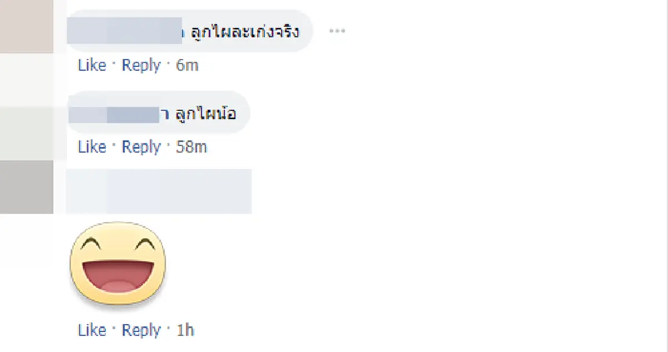Viewport: 668px width, 352px height.
Task: Open the '58m' timestamp link
Action: [192, 147]
